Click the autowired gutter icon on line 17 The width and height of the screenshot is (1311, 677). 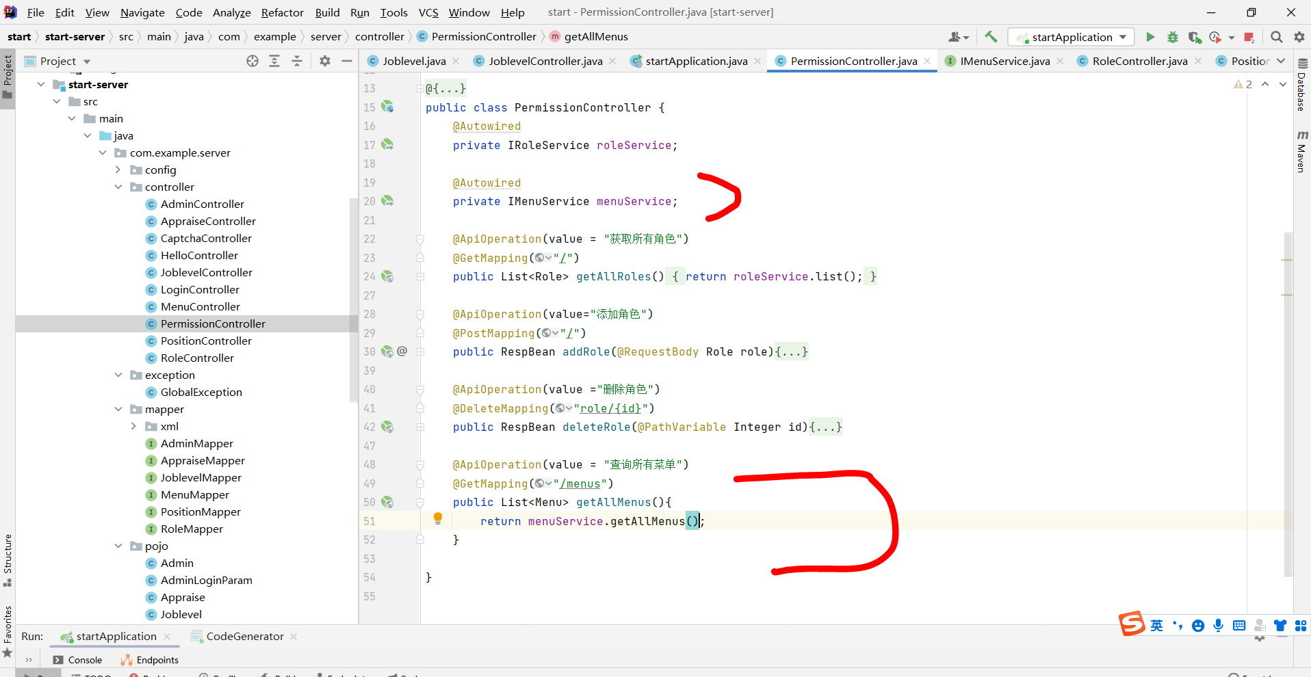387,144
